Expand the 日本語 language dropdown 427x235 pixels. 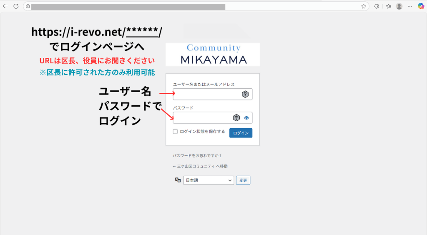pyautogui.click(x=208, y=180)
